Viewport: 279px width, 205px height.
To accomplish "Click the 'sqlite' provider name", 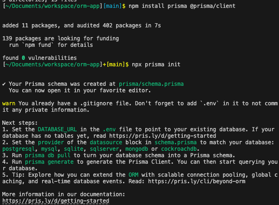I will (74, 149).
